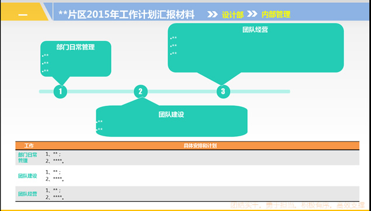Viewport: 371px width, 211px height.
Task: Click the 工作 table header cell
Action: pyautogui.click(x=29, y=146)
